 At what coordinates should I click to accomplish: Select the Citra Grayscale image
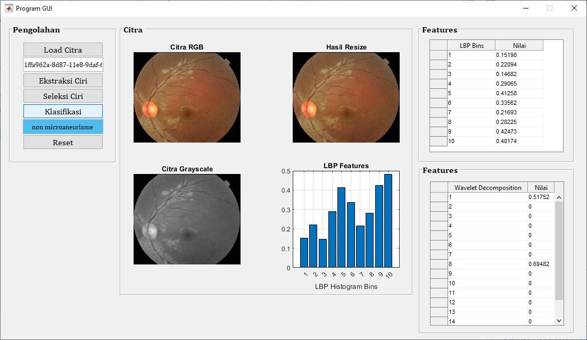tap(187, 219)
